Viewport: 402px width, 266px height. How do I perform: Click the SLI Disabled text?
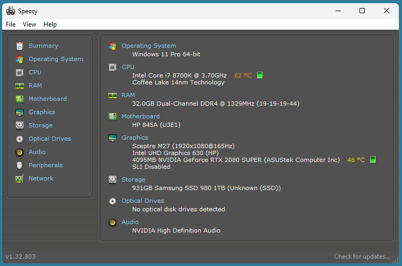point(151,167)
